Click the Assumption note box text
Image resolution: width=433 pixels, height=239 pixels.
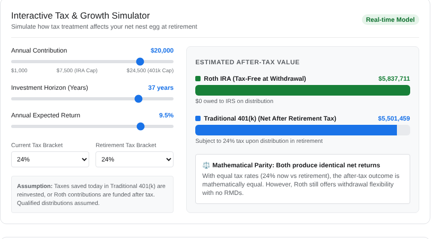click(92, 194)
